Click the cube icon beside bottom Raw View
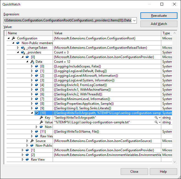Image resolution: width=181 pixels, height=179 pixels. (x=27, y=159)
